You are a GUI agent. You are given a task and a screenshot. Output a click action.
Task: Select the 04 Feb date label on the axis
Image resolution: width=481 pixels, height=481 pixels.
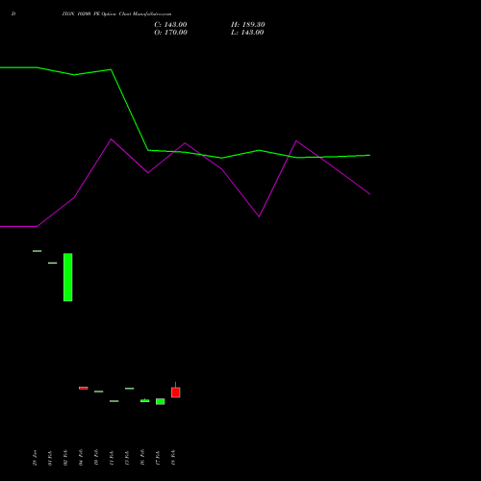point(81,458)
